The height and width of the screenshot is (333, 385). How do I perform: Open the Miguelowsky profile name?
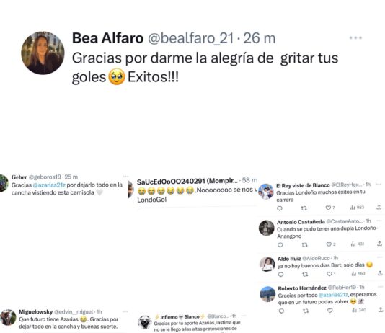(x=35, y=312)
